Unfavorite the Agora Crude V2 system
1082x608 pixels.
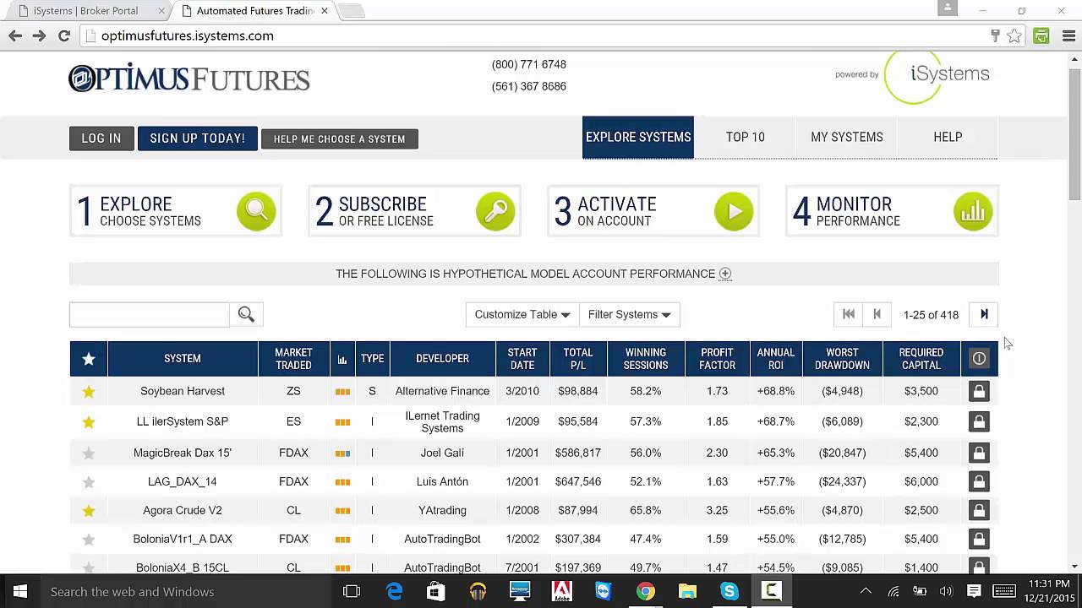[x=88, y=510]
